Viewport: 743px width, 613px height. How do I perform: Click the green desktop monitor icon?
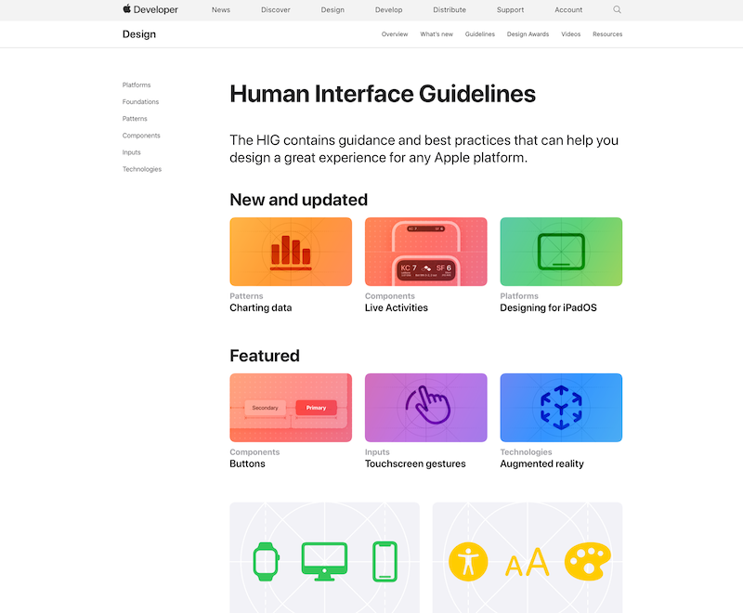pyautogui.click(x=324, y=561)
